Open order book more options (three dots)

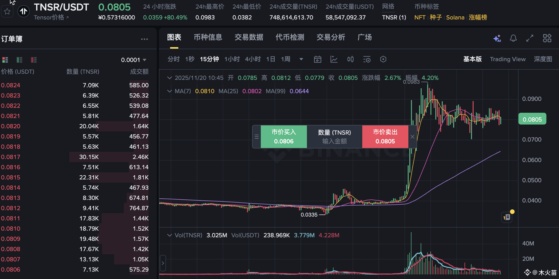click(144, 39)
